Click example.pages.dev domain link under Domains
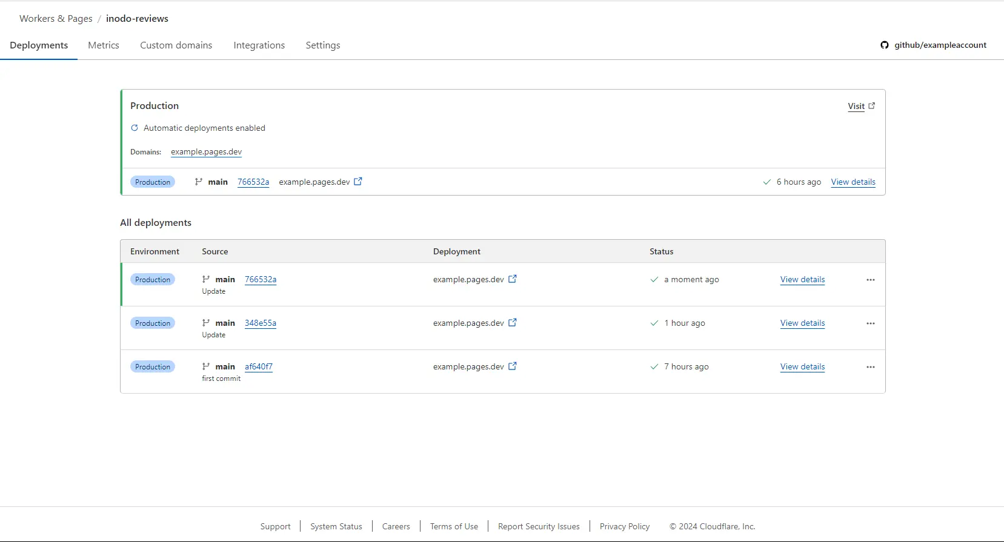The image size is (1004, 542). (206, 152)
